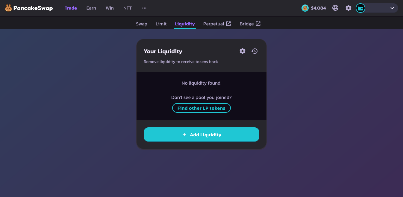Switch to the Limit tab
The image size is (403, 197).
(161, 24)
